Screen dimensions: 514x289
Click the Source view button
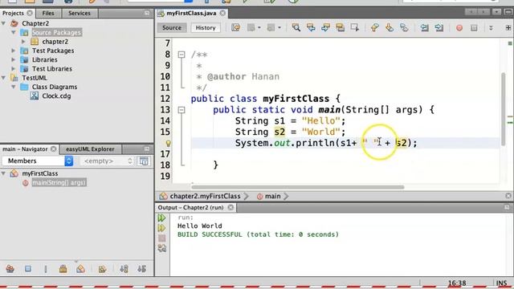pos(172,28)
